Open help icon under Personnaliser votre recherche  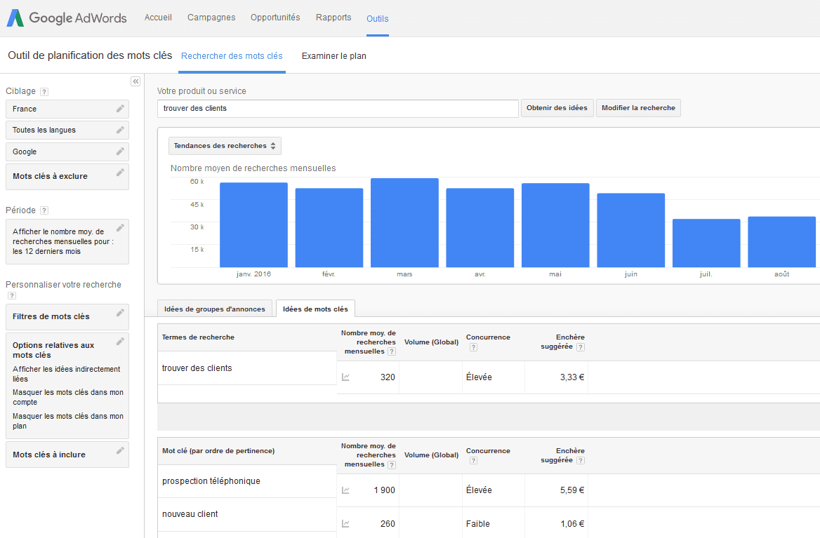[12, 295]
